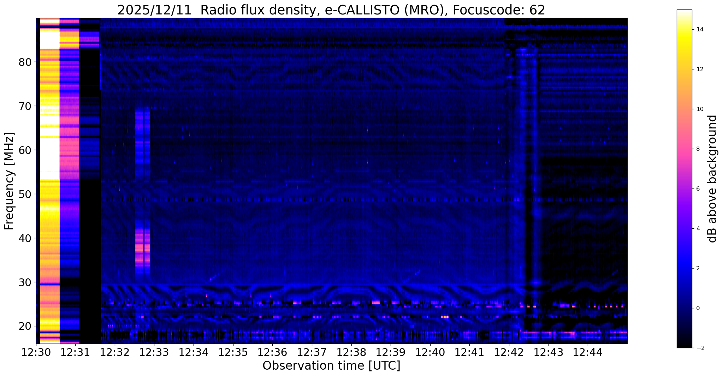Click the 20 MHz frequency tick label

pos(25,326)
